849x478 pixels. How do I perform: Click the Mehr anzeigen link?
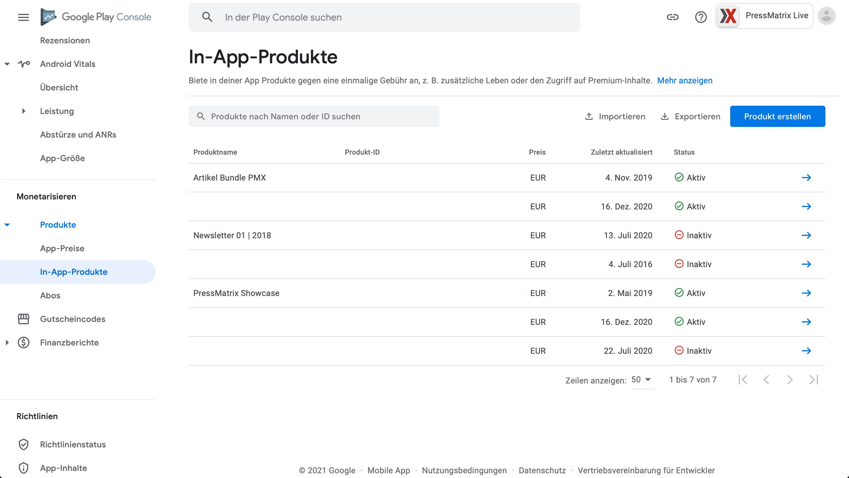click(685, 81)
